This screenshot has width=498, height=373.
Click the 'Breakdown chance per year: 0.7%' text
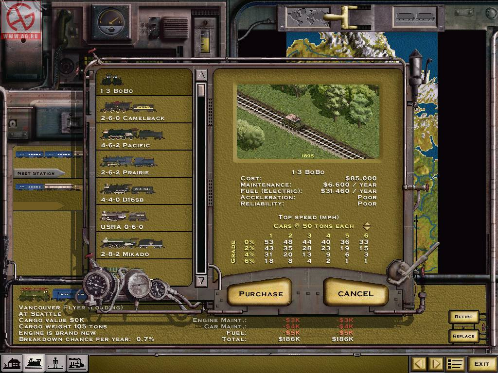(x=87, y=339)
